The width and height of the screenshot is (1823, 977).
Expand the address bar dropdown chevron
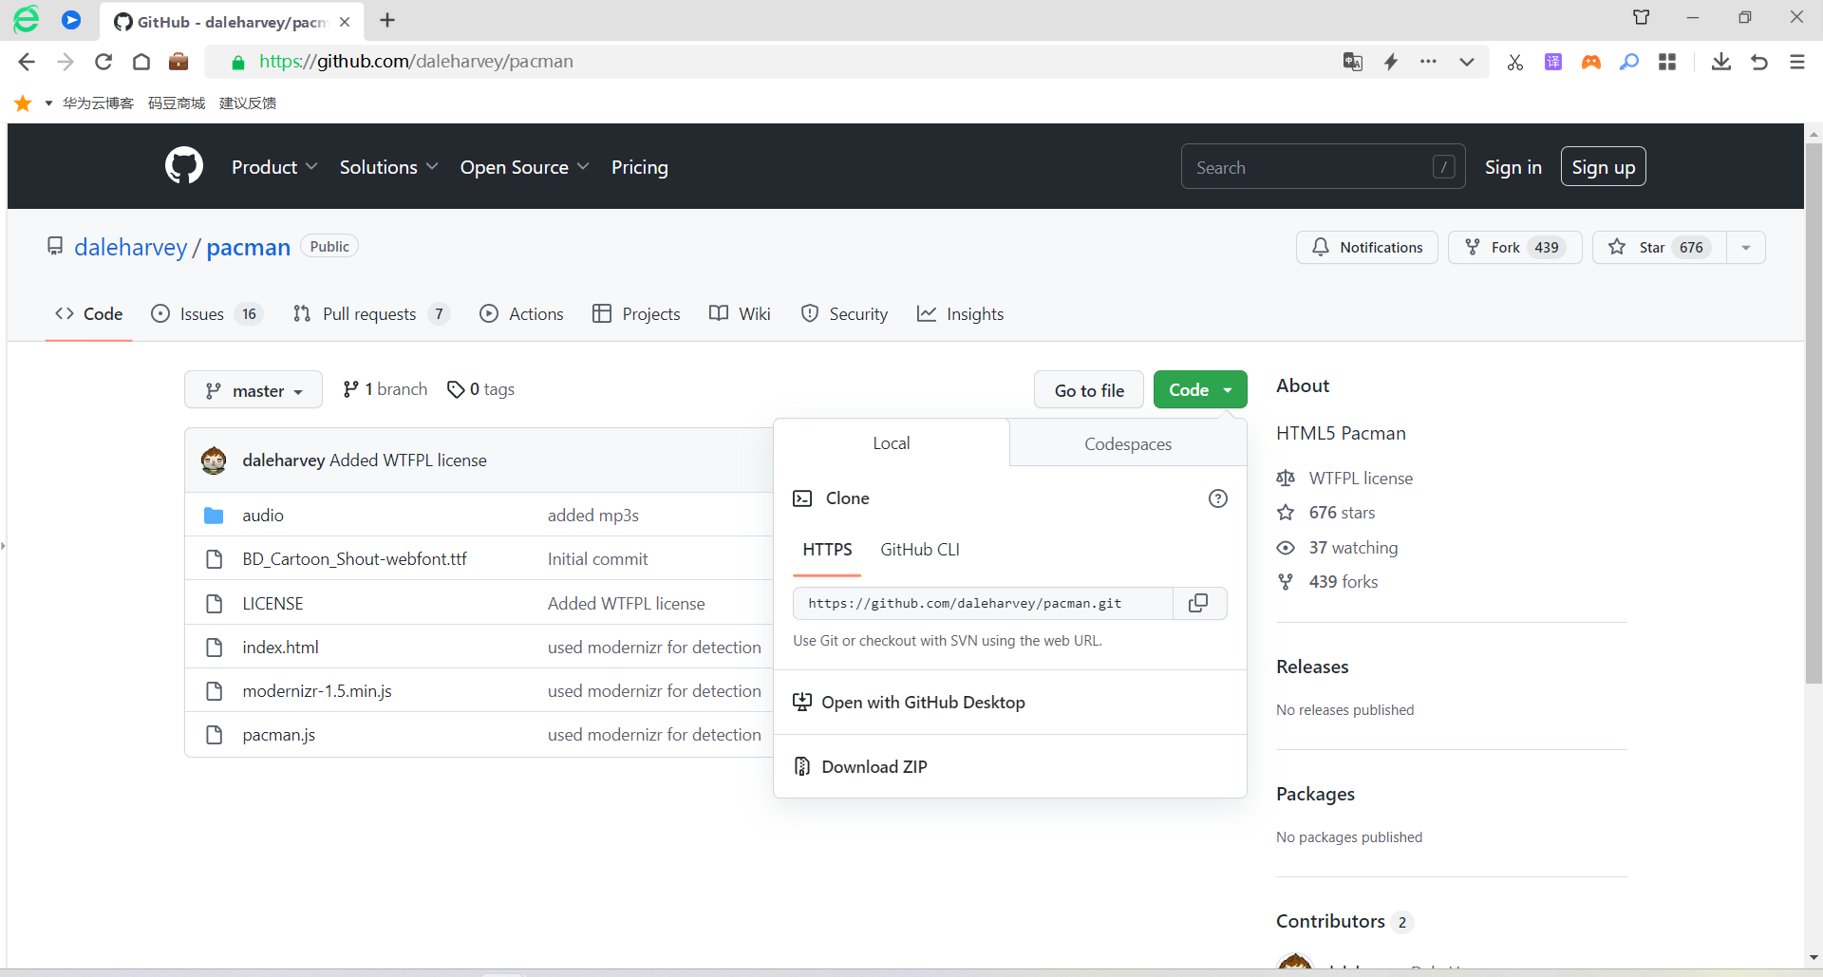tap(1467, 62)
